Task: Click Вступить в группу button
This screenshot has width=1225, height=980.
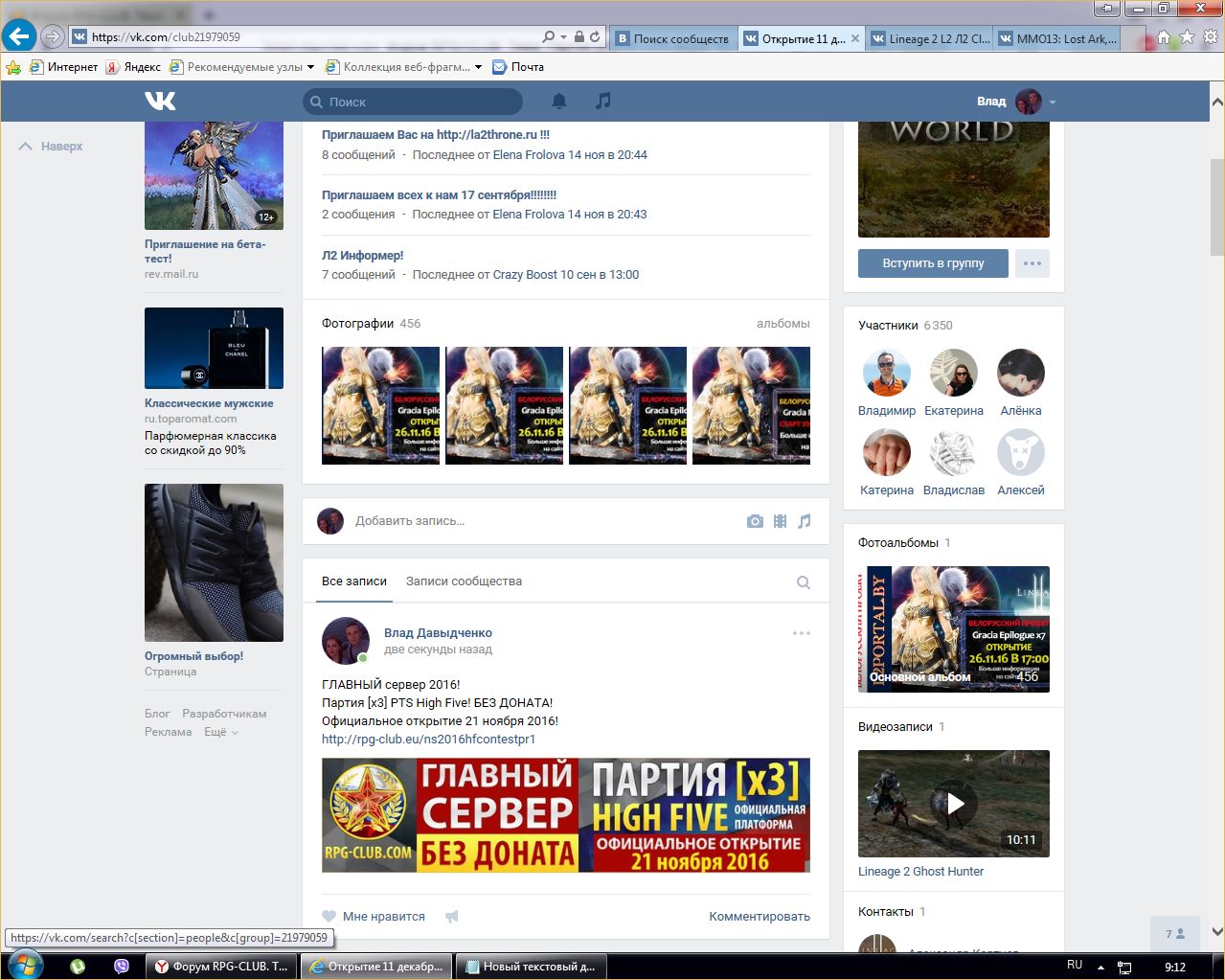Action: point(933,263)
